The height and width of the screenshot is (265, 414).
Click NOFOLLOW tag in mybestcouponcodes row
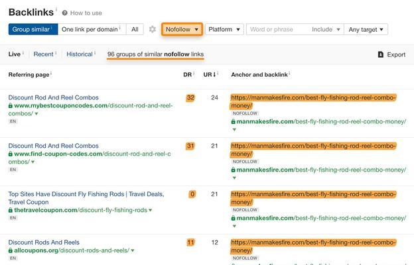coord(245,113)
